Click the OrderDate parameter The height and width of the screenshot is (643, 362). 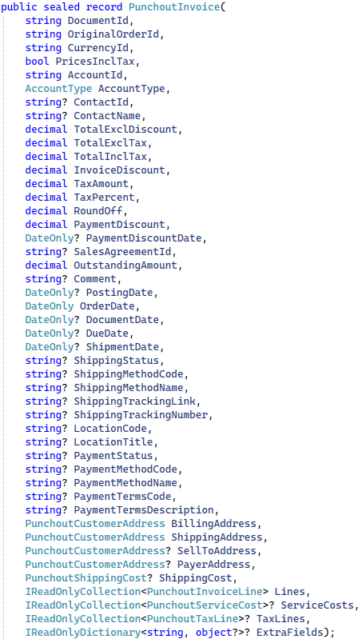(107, 306)
